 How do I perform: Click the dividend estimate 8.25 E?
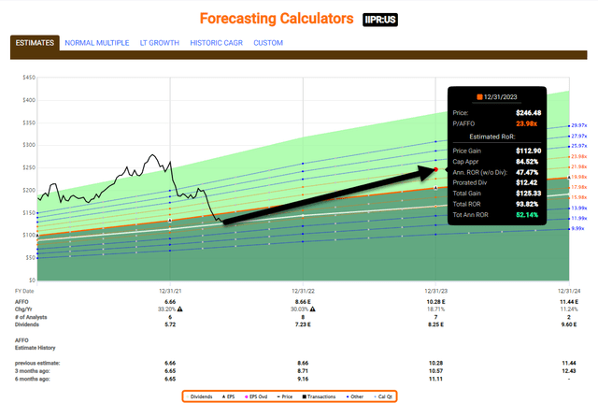tap(436, 324)
